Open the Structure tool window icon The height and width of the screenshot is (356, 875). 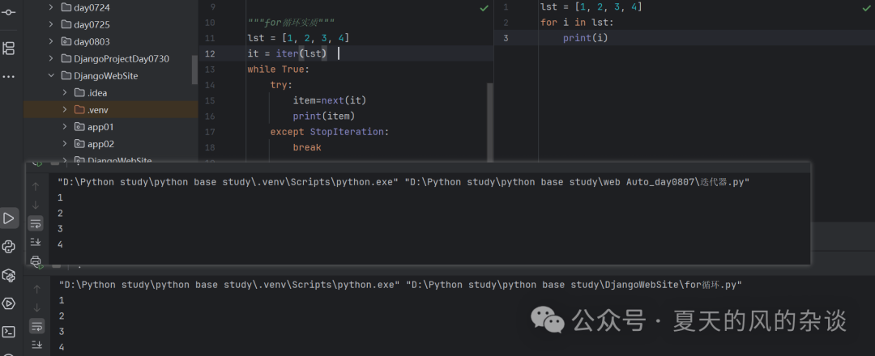tap(8, 48)
